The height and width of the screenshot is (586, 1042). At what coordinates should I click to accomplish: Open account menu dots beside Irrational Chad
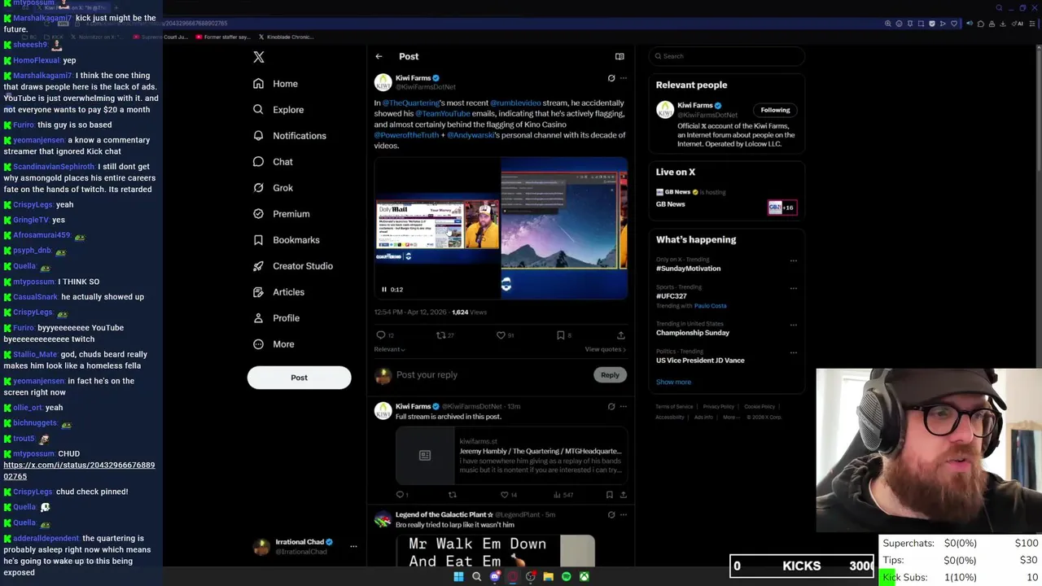353,547
